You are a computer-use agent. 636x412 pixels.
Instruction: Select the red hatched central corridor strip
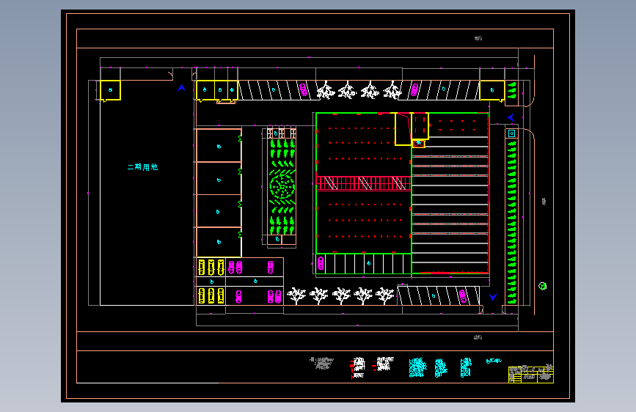click(x=363, y=183)
